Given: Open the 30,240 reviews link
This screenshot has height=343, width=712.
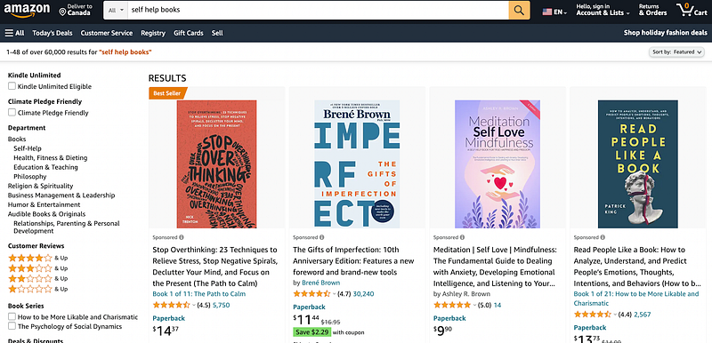Looking at the screenshot, I should click(x=363, y=294).
